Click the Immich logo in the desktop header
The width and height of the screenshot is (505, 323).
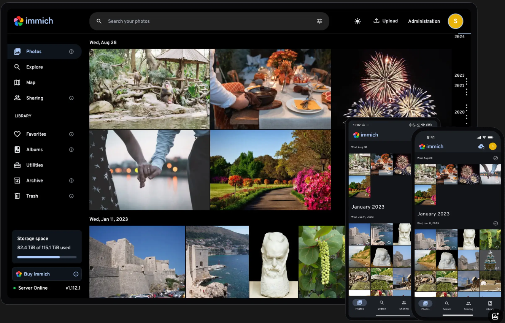(33, 21)
